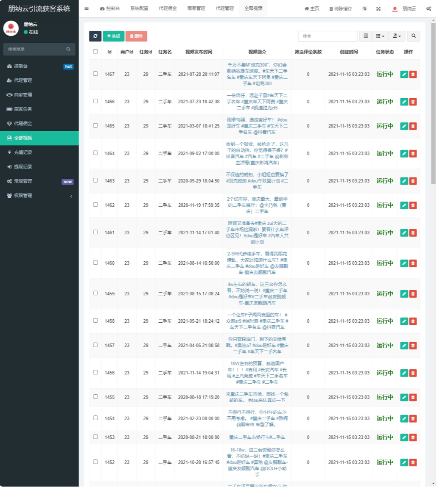Image resolution: width=437 pixels, height=487 pixels.
Task: Switch to 代理管理 top tab
Action: point(225,8)
